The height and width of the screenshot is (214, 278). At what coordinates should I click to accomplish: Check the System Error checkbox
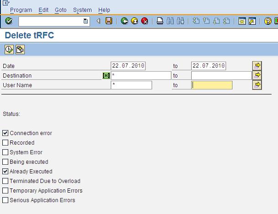pyautogui.click(x=5, y=152)
